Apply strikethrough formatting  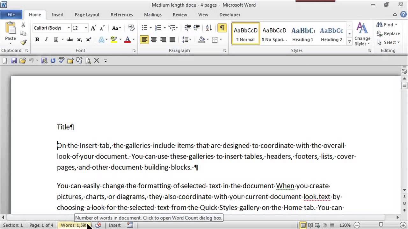[70, 40]
